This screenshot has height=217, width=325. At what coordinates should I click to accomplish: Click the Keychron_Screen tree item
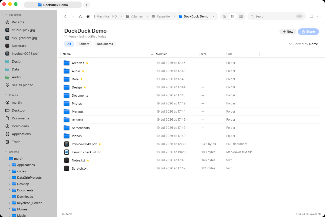[30, 203]
